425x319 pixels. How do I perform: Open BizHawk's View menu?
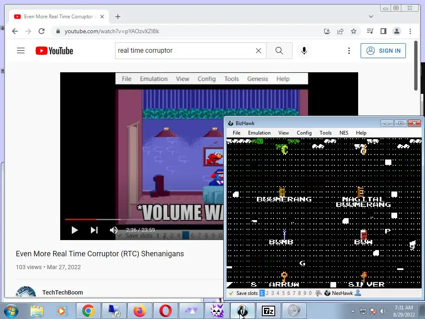click(x=283, y=133)
